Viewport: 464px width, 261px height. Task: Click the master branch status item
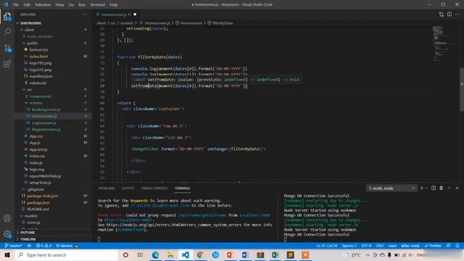pyautogui.click(x=14, y=246)
